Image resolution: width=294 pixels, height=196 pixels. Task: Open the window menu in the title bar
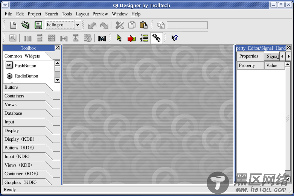[5, 5]
